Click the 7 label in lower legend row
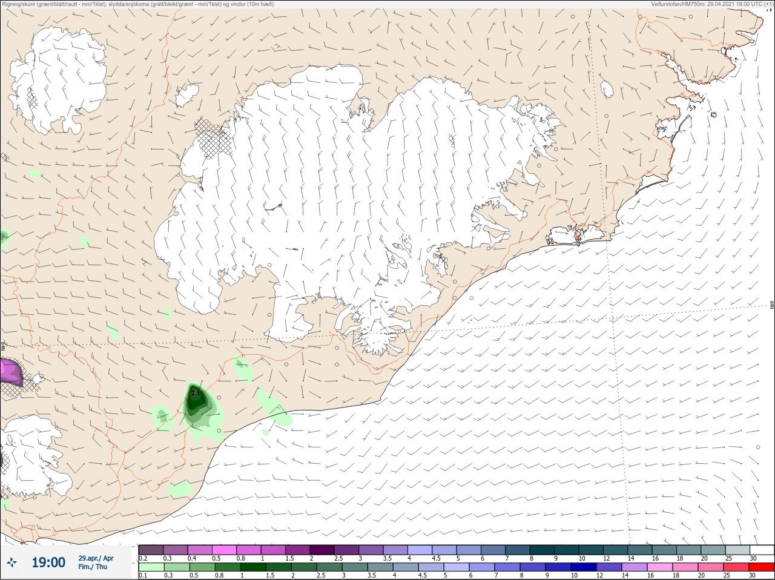The height and width of the screenshot is (580, 775). pos(497,576)
